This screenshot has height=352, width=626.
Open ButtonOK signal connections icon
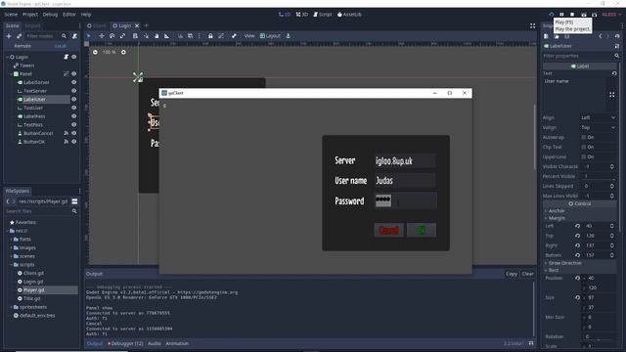click(x=67, y=142)
